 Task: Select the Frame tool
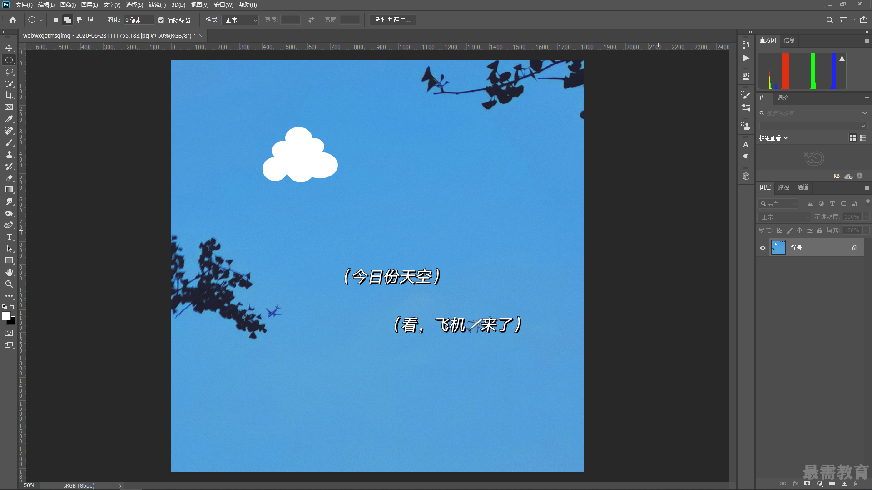9,107
